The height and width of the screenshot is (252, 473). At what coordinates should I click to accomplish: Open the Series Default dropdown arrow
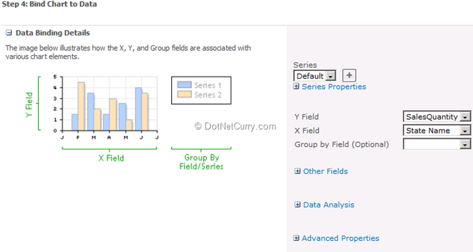pos(330,76)
